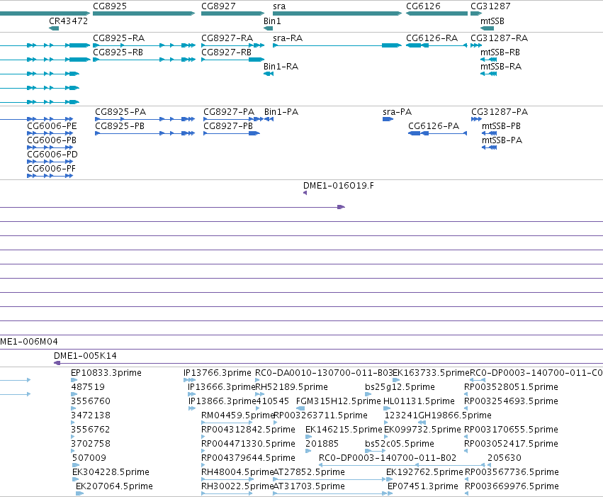Click protein label CG8927-PB
The height and width of the screenshot is (497, 603).
tap(228, 126)
